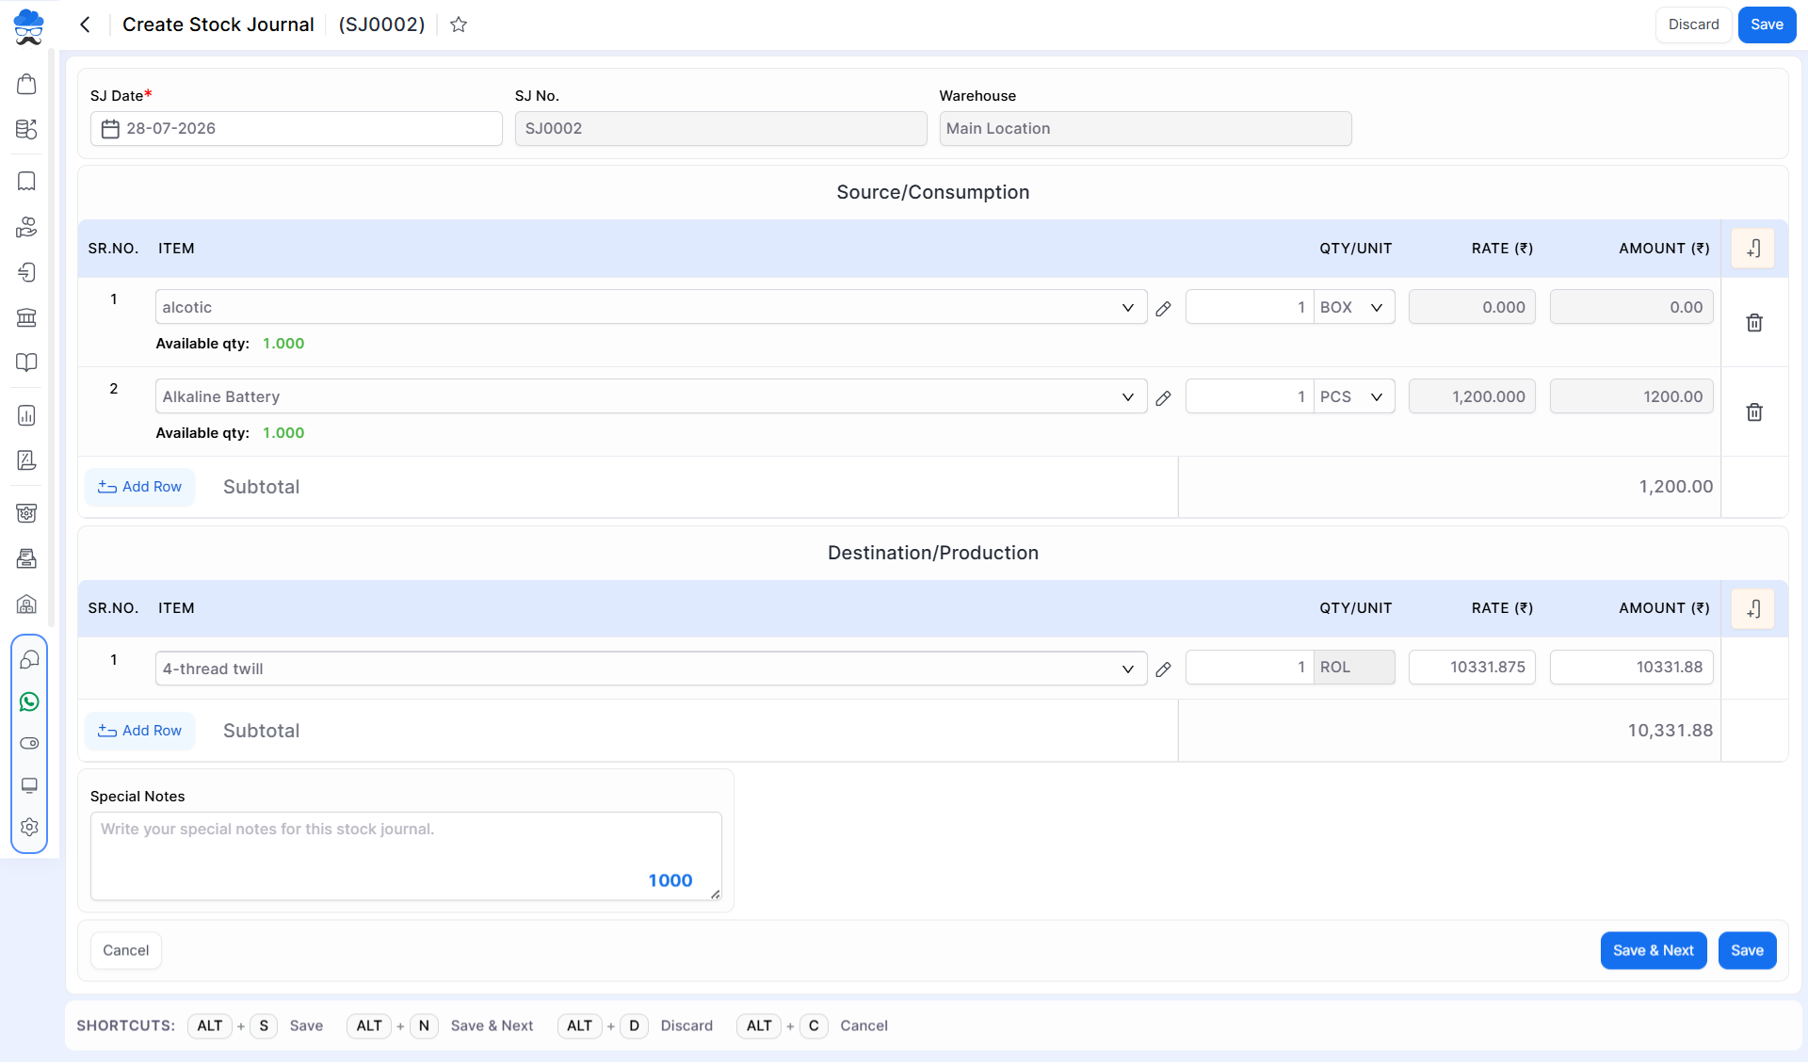Delete the Alkaline Battery row
1808x1064 pixels.
coord(1754,412)
